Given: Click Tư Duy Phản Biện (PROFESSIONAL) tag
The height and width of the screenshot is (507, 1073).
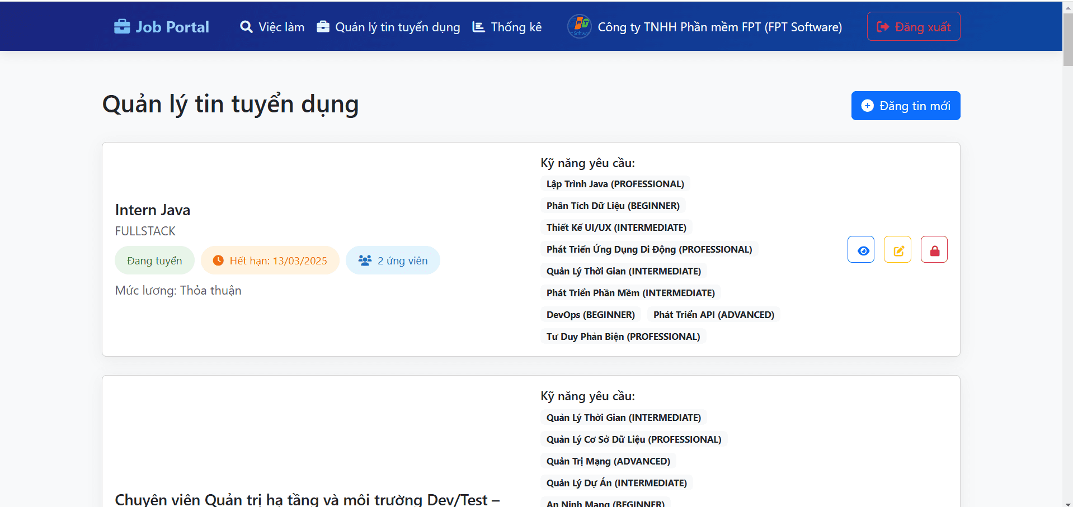Looking at the screenshot, I should pyautogui.click(x=623, y=337).
